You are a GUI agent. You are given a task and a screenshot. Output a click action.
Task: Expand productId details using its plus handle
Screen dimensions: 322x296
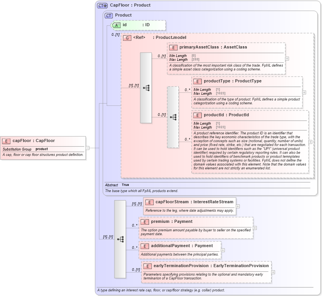pyautogui.click(x=310, y=142)
